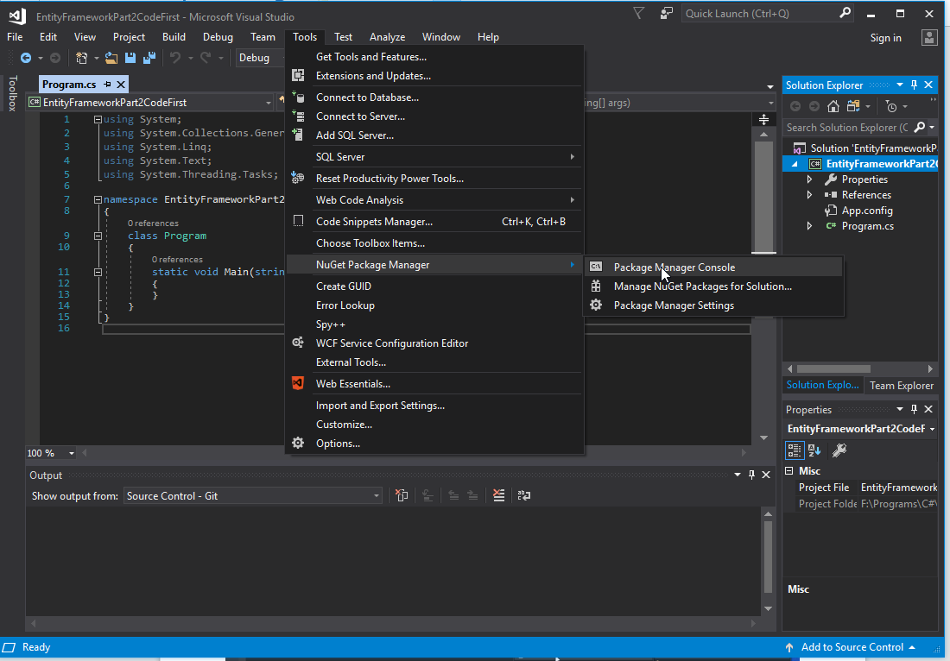The height and width of the screenshot is (661, 950).
Task: Collapse the Misc category in Properties
Action: coord(789,470)
